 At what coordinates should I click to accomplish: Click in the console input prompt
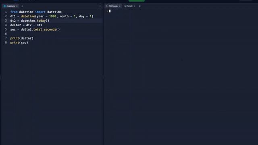tap(110, 11)
